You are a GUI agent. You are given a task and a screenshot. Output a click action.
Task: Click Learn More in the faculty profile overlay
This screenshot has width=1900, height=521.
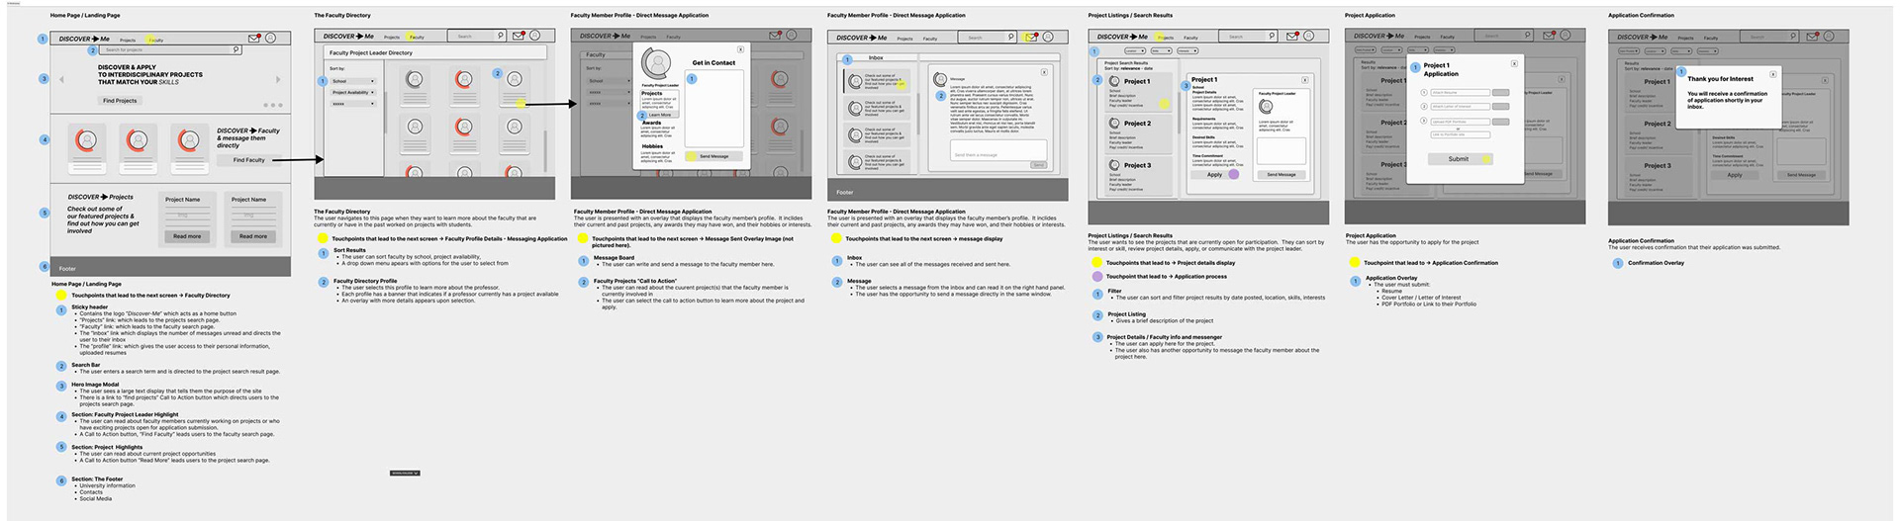click(660, 115)
